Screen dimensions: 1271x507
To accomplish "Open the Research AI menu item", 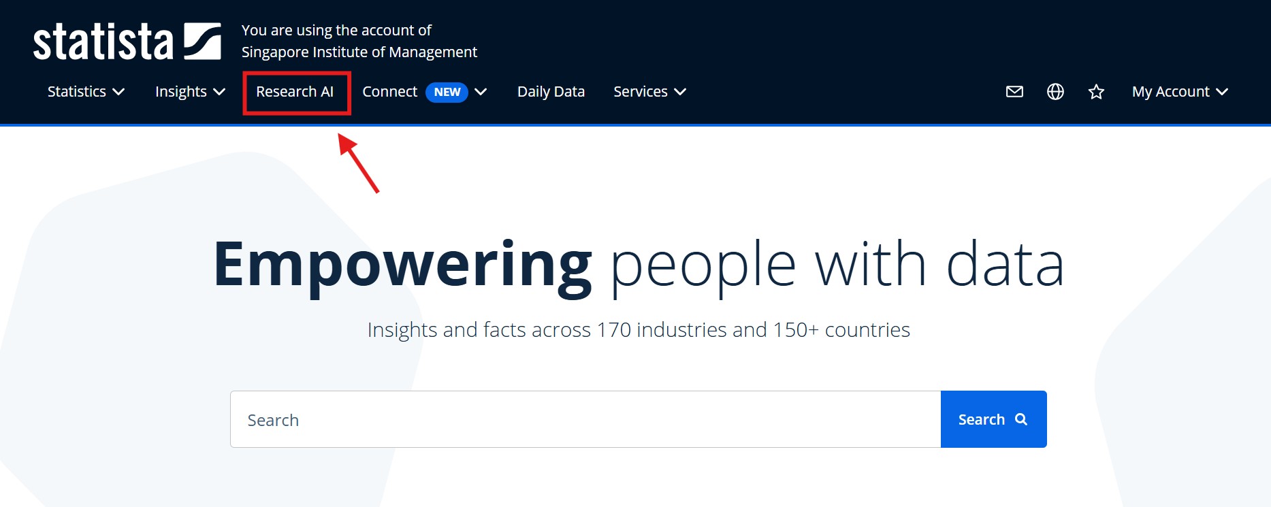I will point(295,91).
